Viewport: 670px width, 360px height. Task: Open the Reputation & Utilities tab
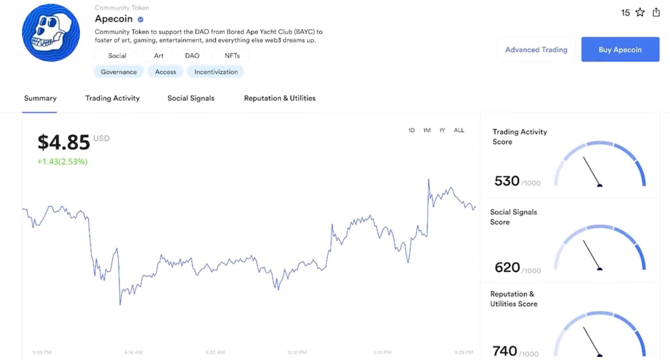(x=280, y=98)
